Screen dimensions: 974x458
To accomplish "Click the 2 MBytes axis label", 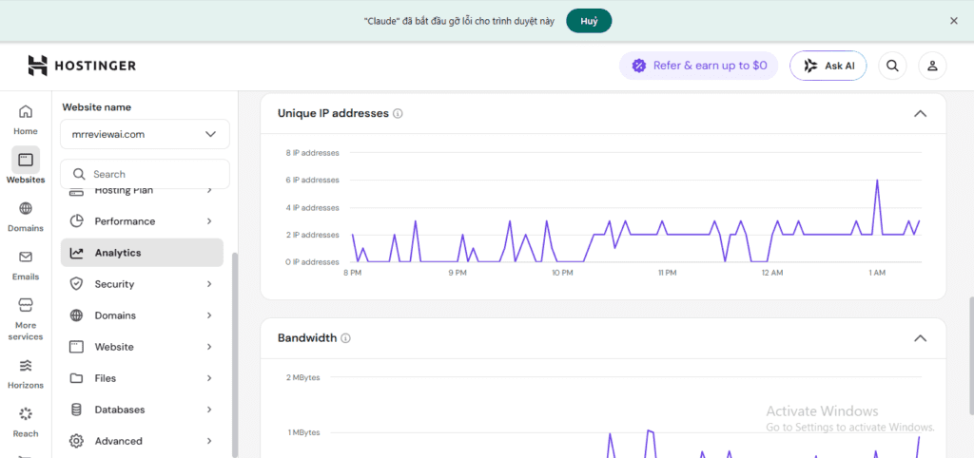I will 303,377.
